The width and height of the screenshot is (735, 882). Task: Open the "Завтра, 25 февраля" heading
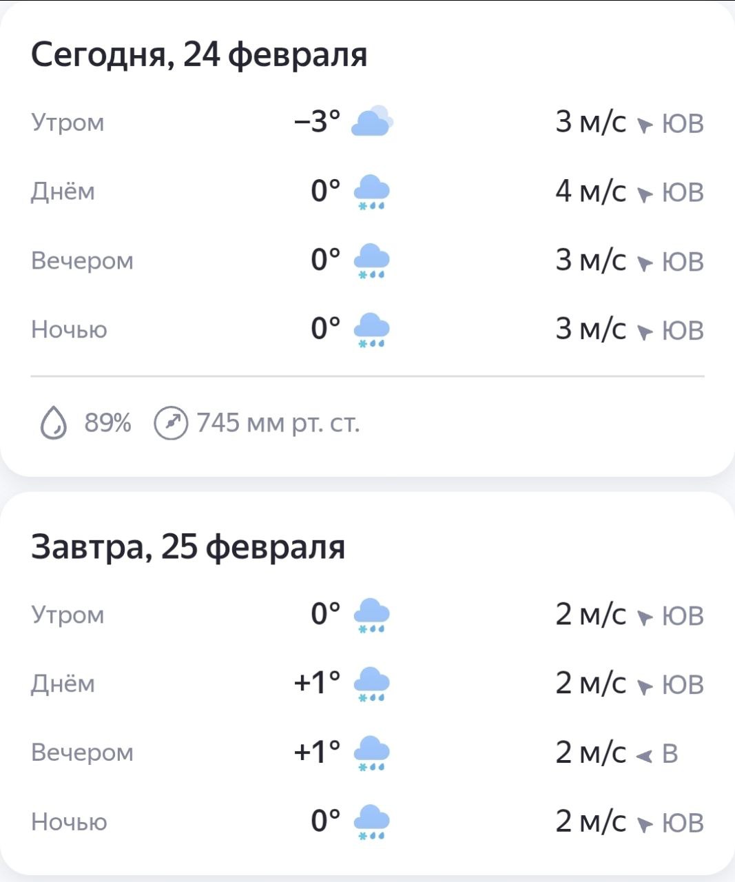188,547
